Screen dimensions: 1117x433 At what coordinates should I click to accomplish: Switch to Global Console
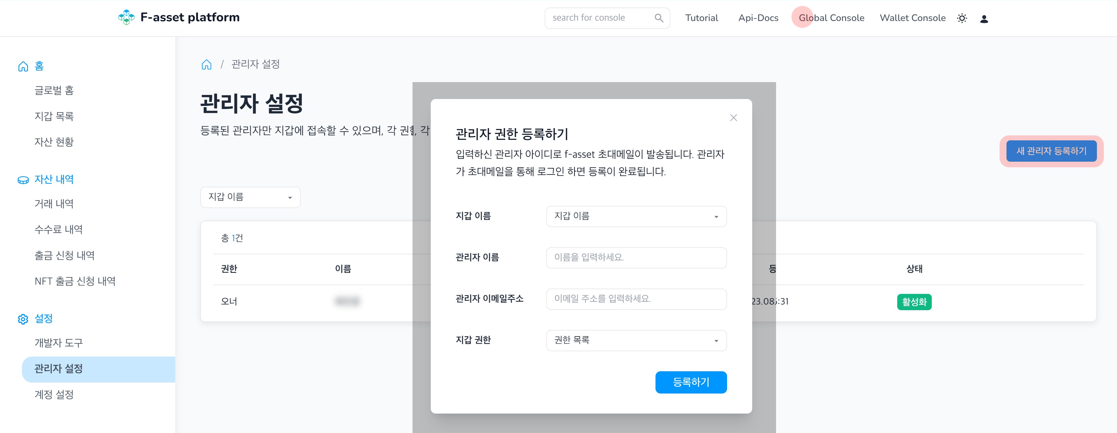pyautogui.click(x=831, y=18)
